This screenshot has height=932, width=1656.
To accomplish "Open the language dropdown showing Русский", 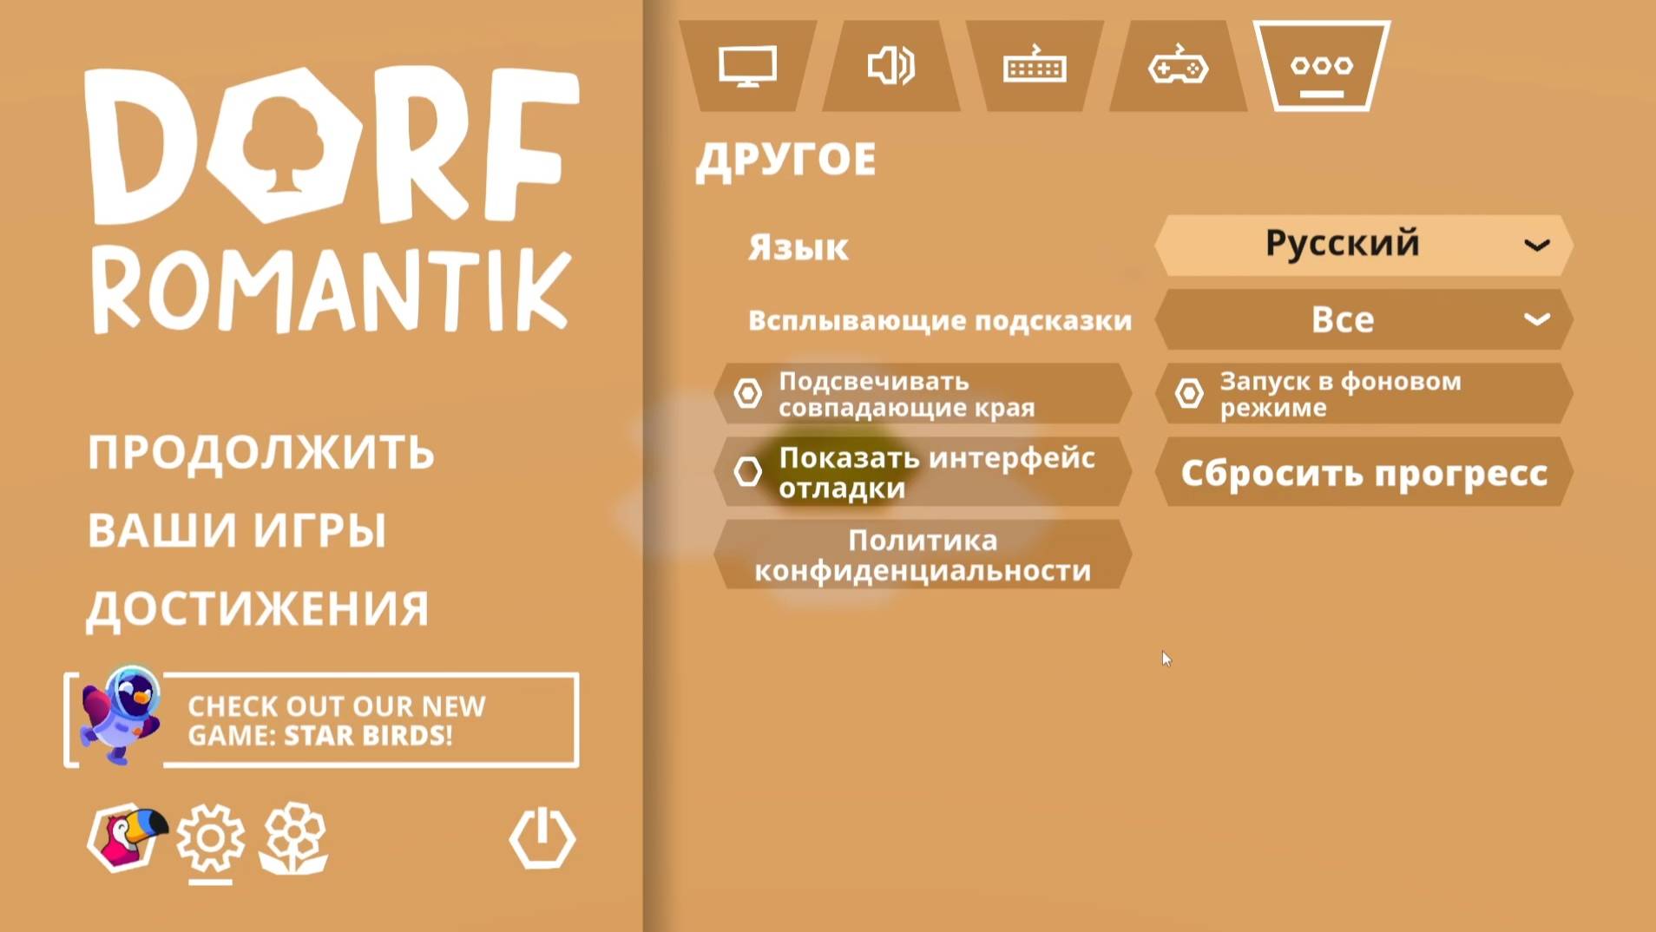I will (x=1363, y=246).
